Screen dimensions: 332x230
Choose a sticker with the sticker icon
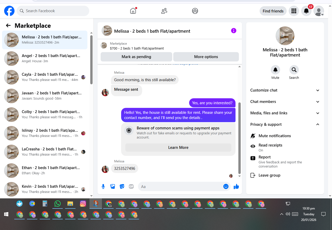122,186
